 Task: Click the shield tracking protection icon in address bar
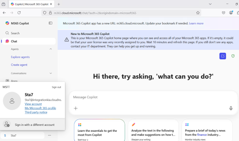[x=44, y=13]
